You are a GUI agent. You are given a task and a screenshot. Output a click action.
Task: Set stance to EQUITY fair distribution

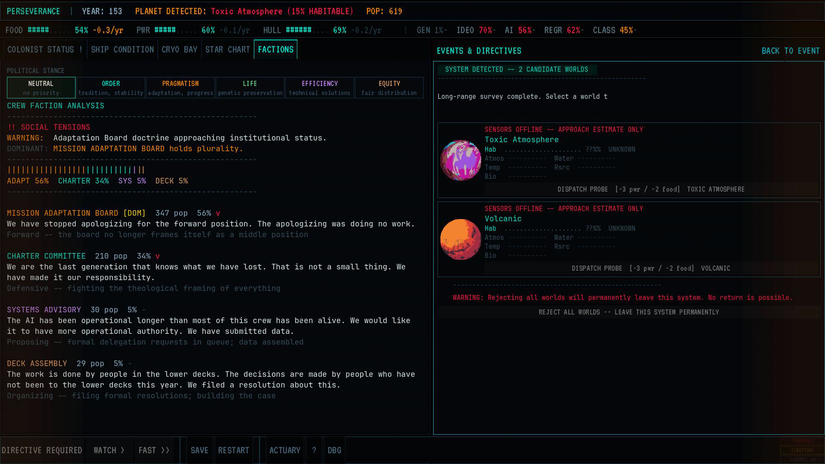[x=389, y=88]
